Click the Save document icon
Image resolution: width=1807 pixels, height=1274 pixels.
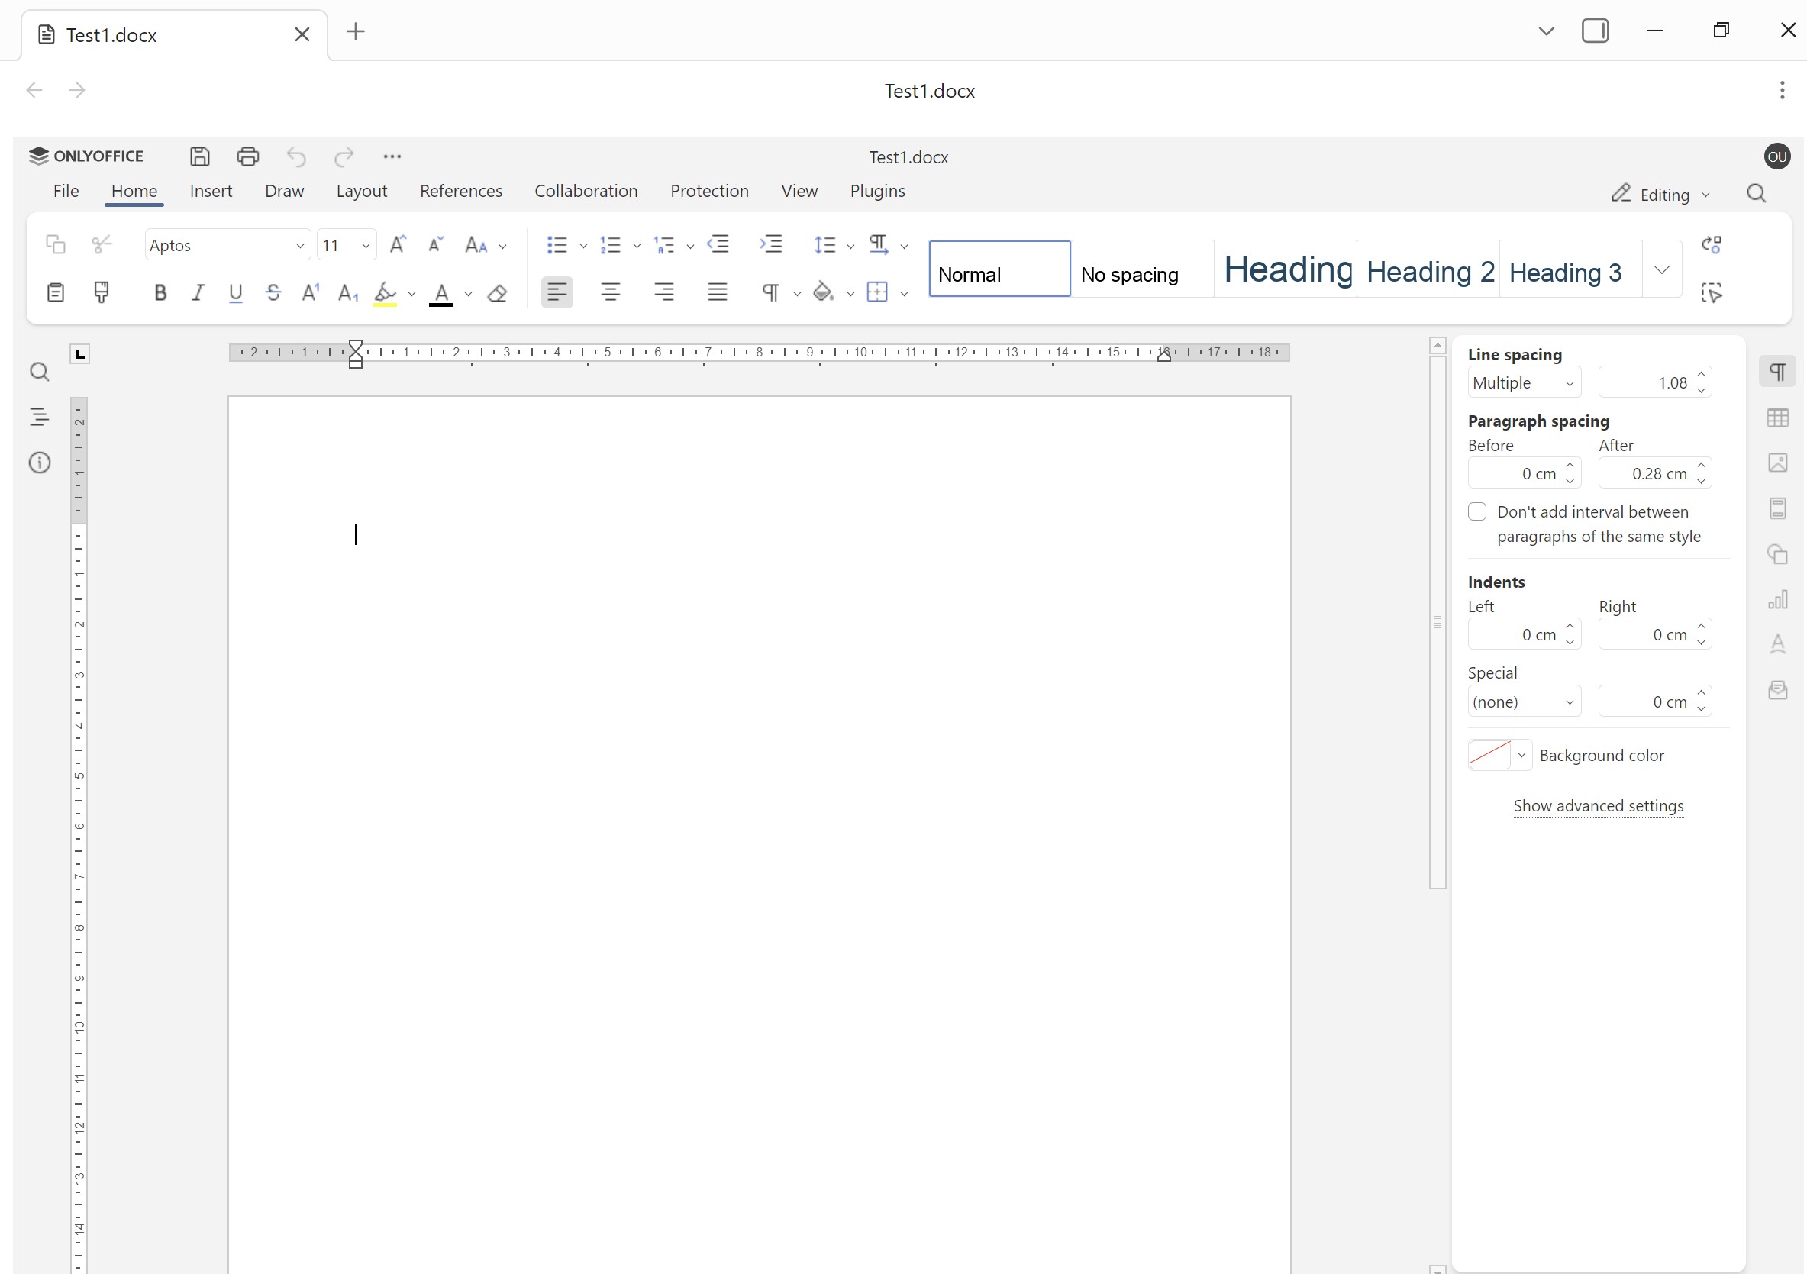[x=200, y=156]
